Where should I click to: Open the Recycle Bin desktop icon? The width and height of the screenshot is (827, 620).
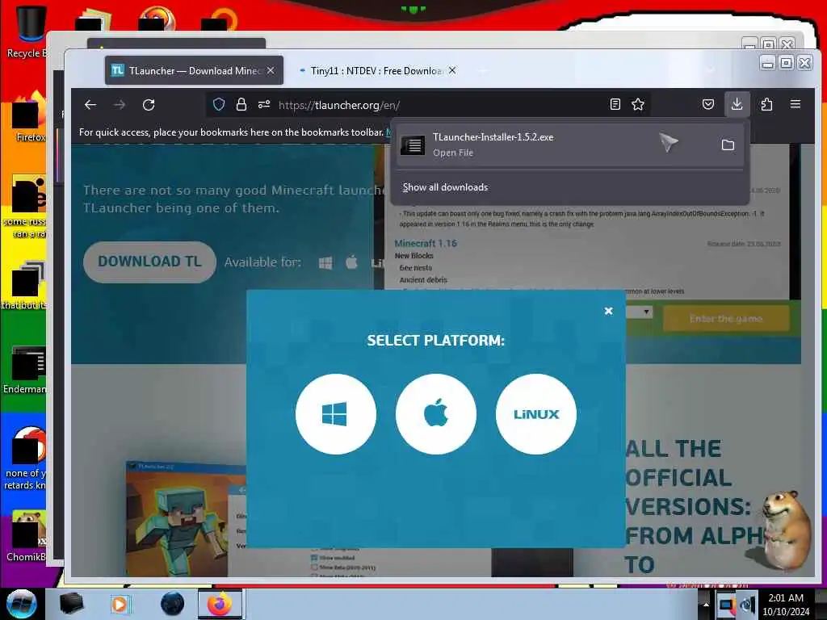pos(27,31)
